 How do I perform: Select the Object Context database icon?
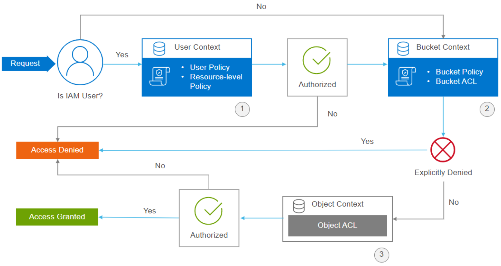coord(299,206)
